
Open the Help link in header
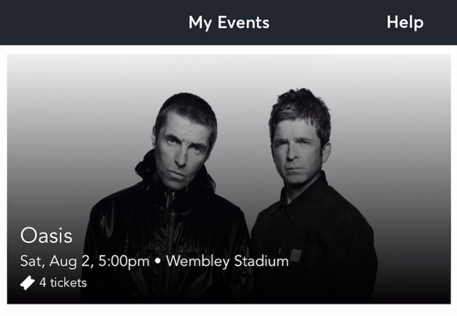click(x=405, y=22)
